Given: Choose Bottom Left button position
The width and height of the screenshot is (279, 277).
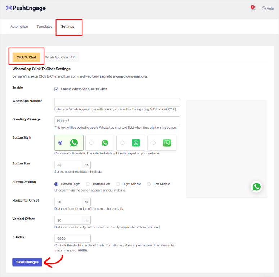Looking at the screenshot, I should tap(88, 184).
